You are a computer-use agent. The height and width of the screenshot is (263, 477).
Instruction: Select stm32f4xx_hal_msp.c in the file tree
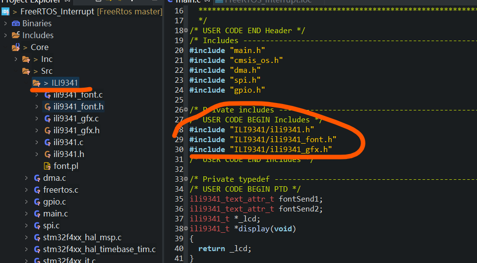(x=82, y=237)
